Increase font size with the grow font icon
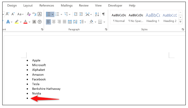The height and width of the screenshot is (108, 188). 7,14
